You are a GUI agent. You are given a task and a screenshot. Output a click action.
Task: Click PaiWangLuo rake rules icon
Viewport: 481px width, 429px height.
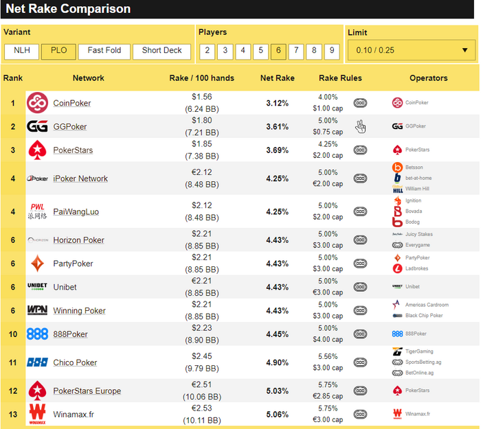(360, 211)
